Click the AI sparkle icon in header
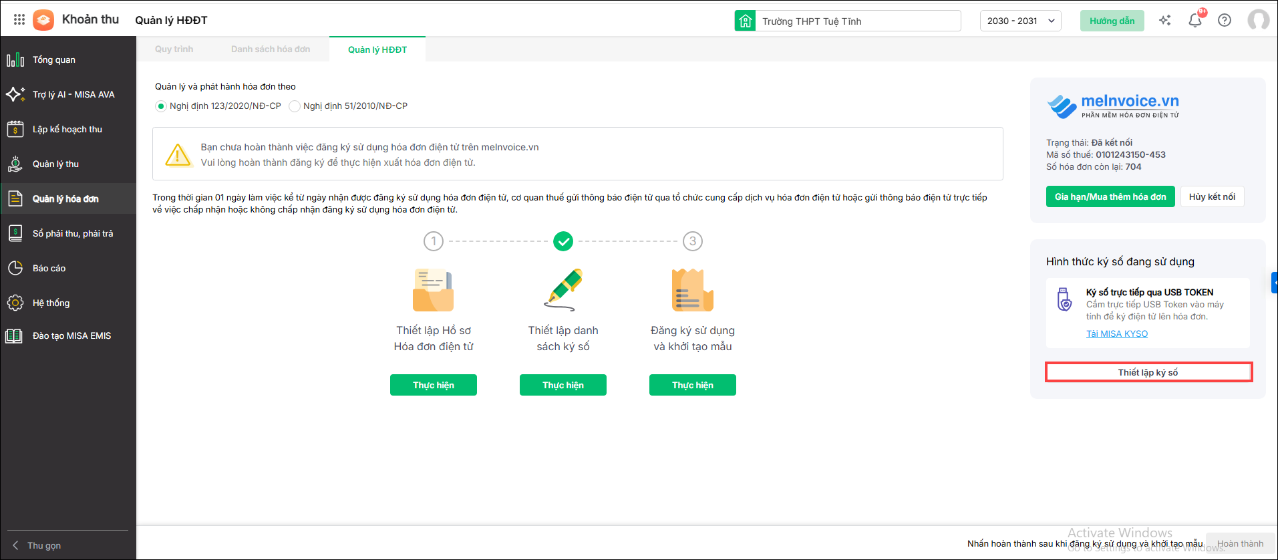Screen dimensions: 1278x560 click(1165, 20)
